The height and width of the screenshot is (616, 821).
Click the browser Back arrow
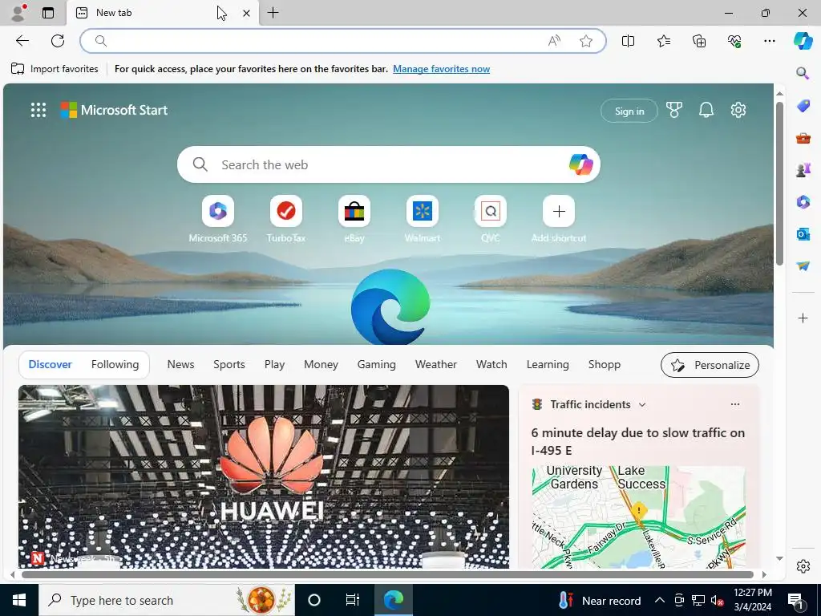pyautogui.click(x=22, y=41)
